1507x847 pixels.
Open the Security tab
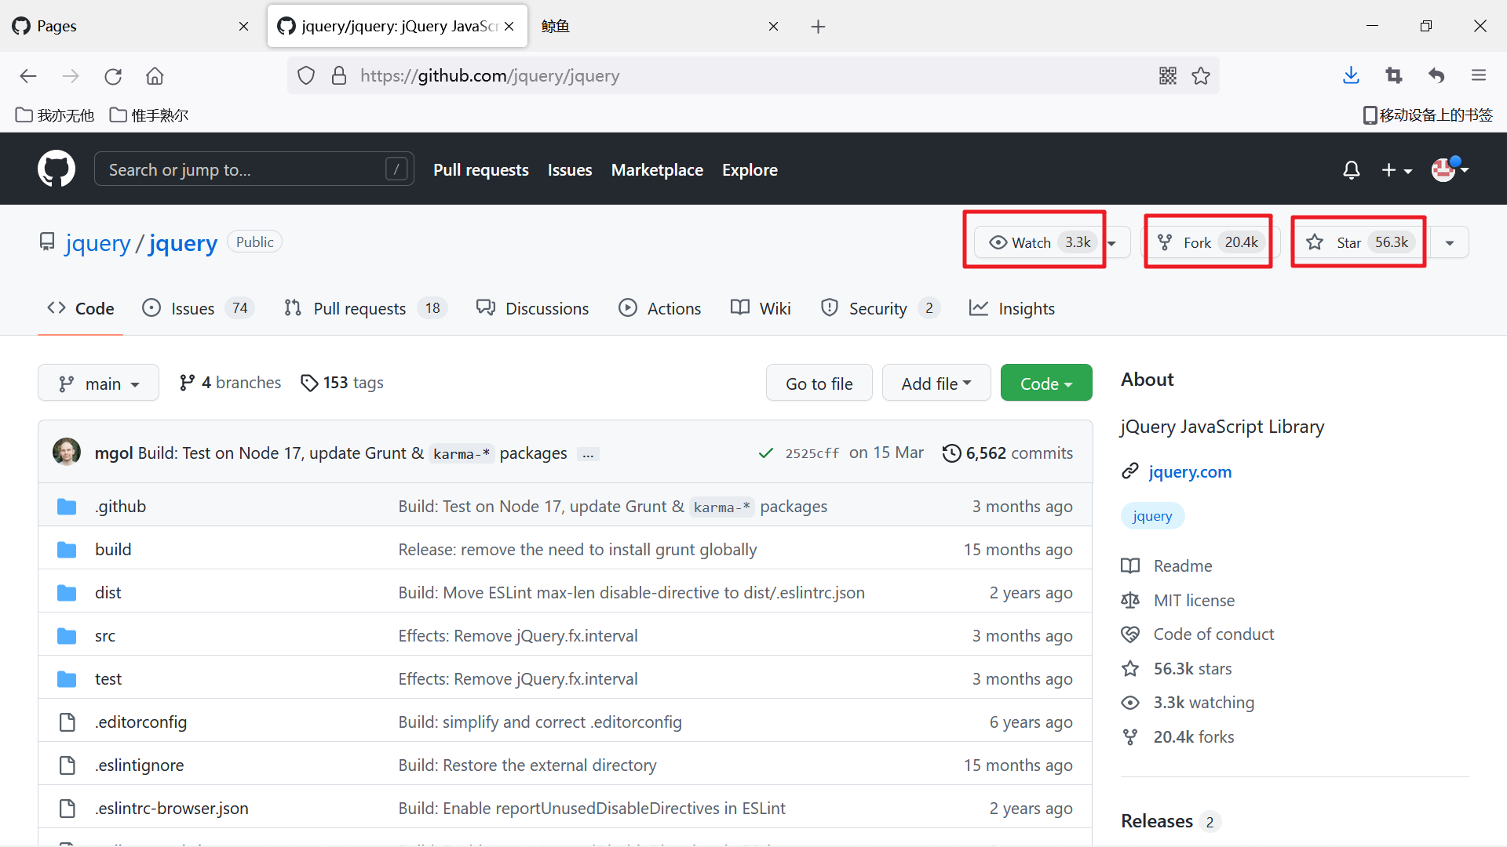coord(880,308)
